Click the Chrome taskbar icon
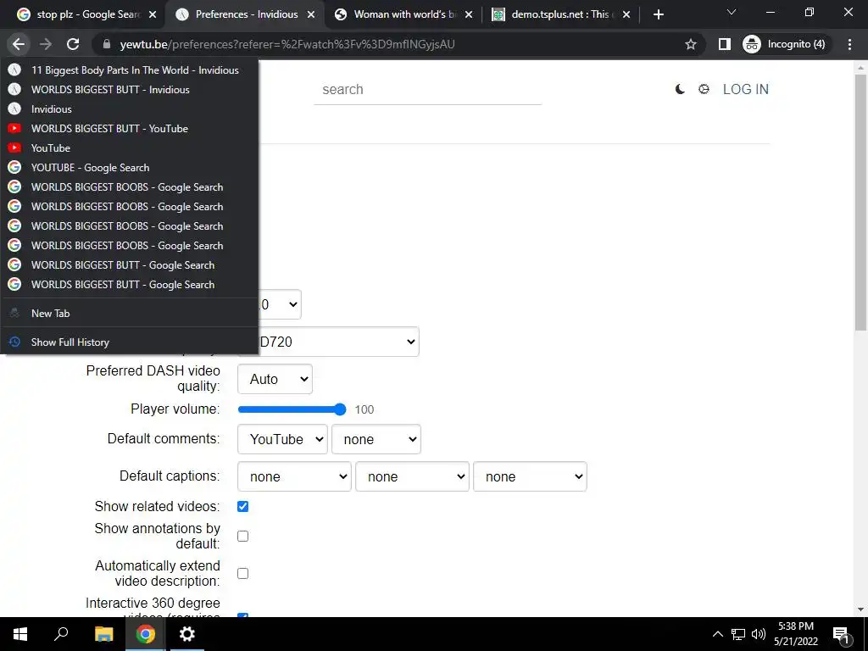 pyautogui.click(x=146, y=634)
